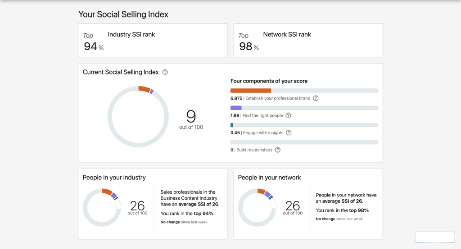Click help icon beside Build relationships
461x249 pixels.
point(278,150)
